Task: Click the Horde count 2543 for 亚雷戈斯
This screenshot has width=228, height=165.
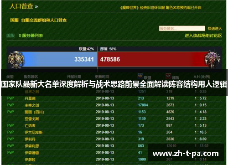Action: coord(170,119)
